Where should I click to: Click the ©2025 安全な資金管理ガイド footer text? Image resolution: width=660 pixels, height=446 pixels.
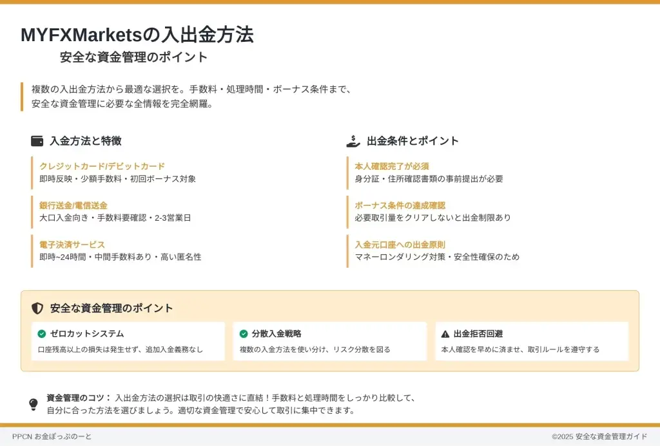point(599,436)
